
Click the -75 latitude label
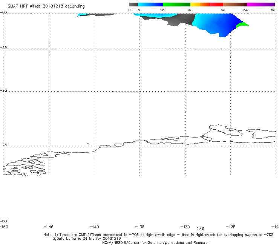click(3, 145)
